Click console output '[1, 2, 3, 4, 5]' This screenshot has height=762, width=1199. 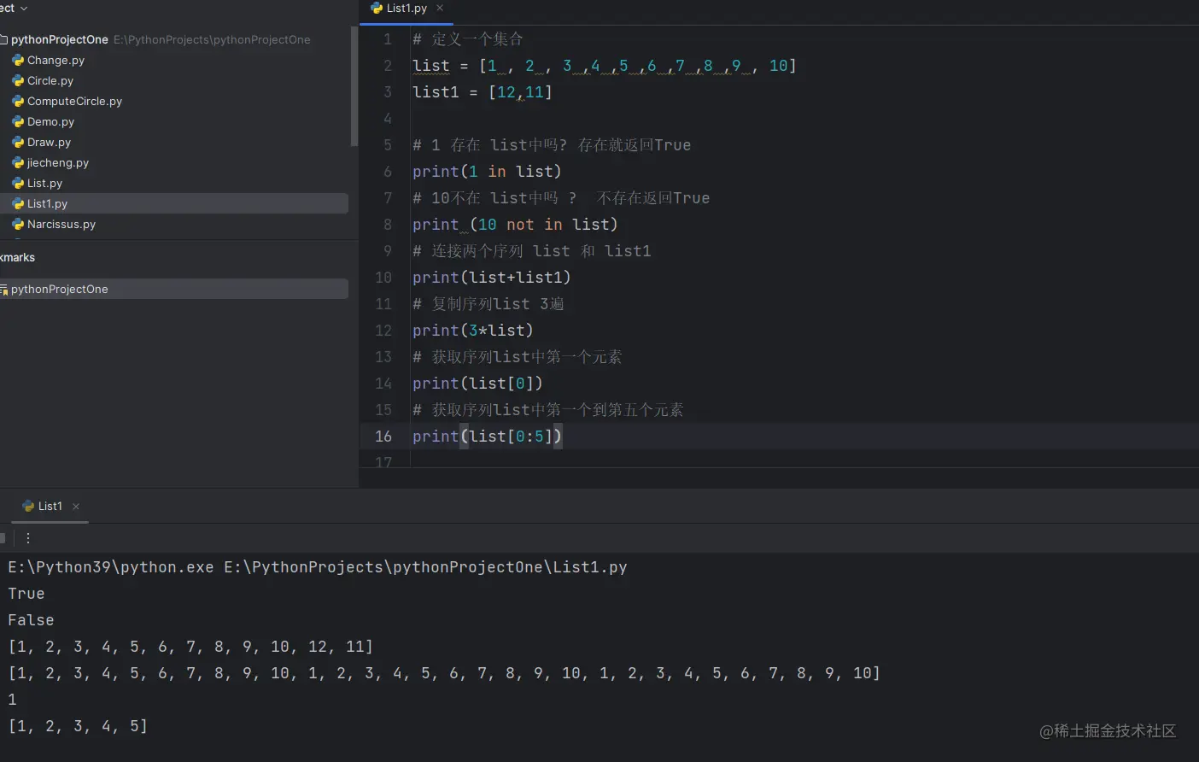point(78,726)
